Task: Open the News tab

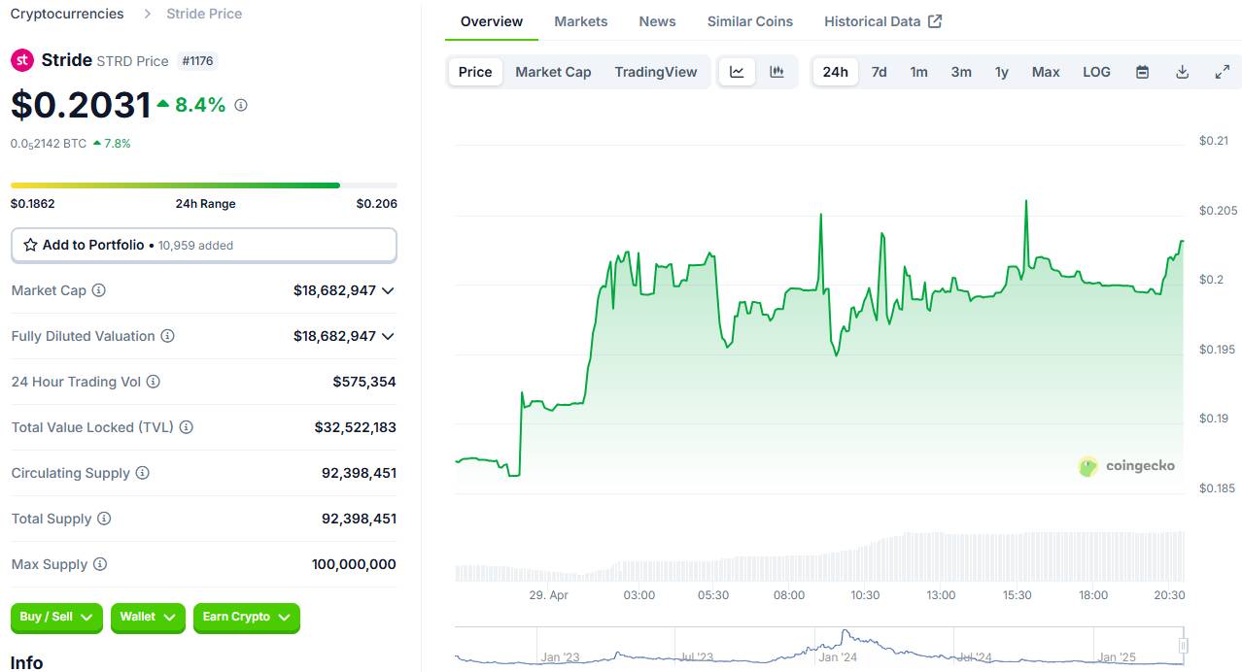Action: point(658,21)
